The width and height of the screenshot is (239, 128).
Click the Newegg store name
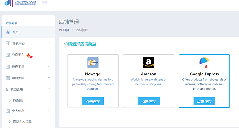(93, 74)
